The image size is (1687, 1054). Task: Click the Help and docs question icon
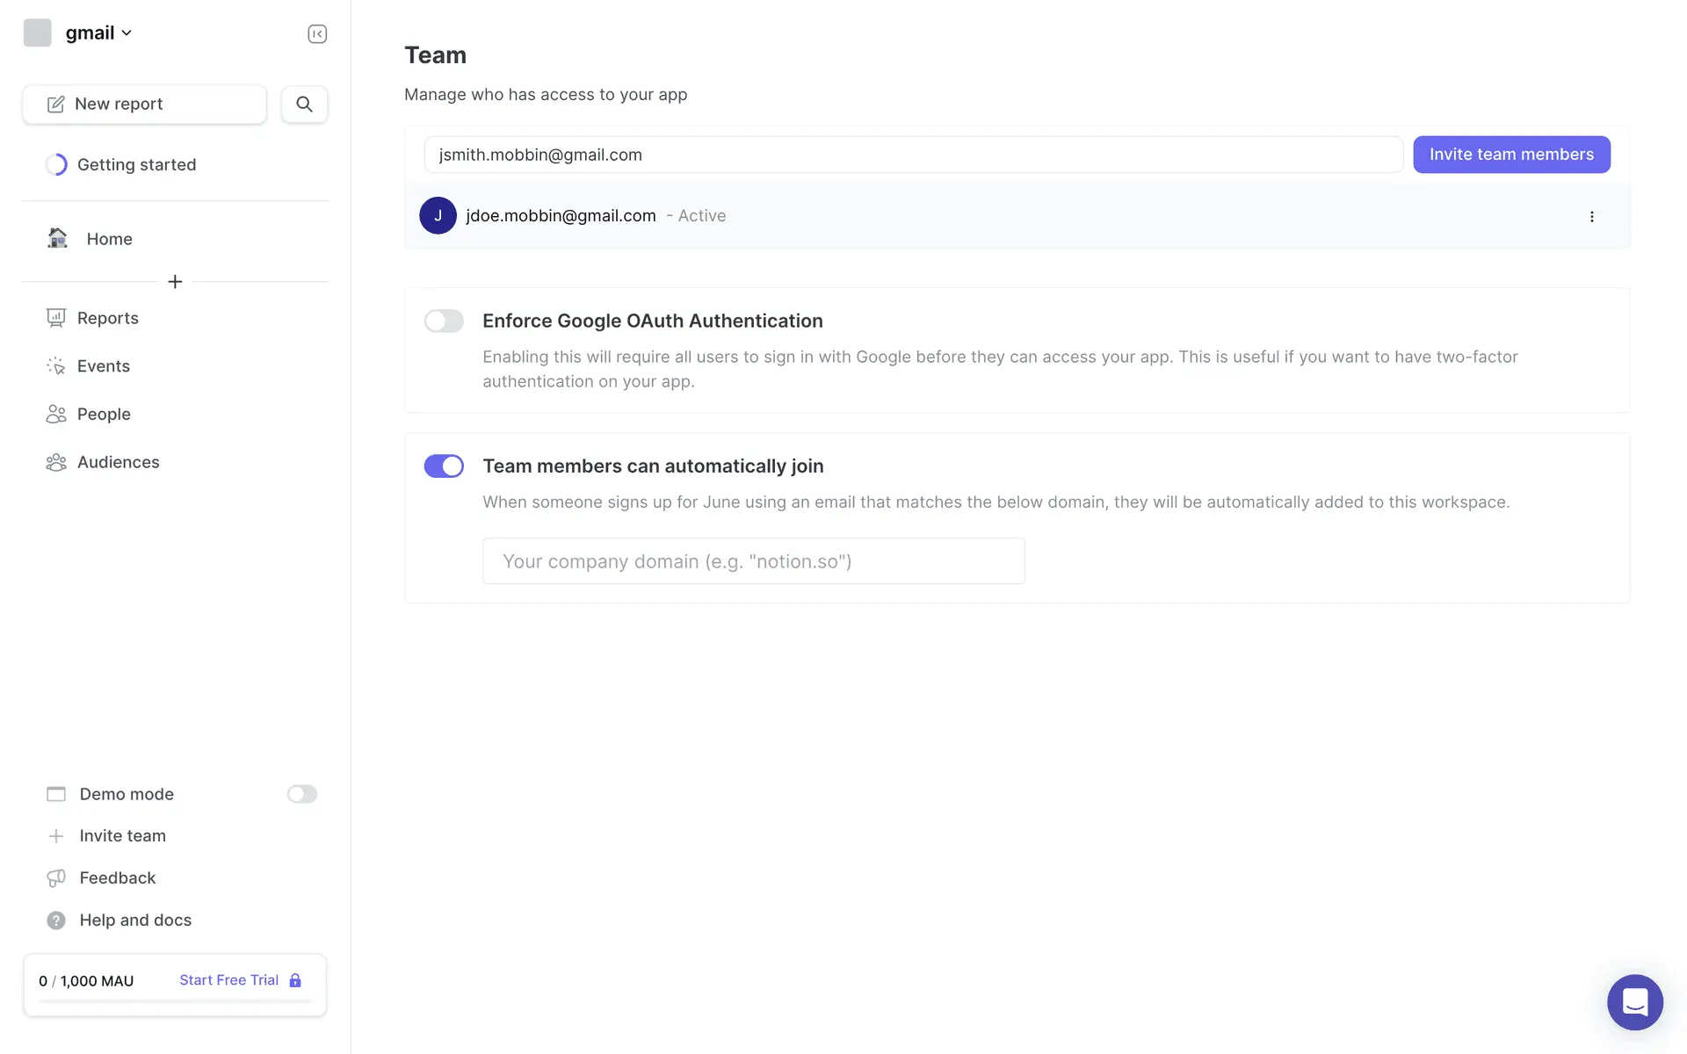coord(56,920)
